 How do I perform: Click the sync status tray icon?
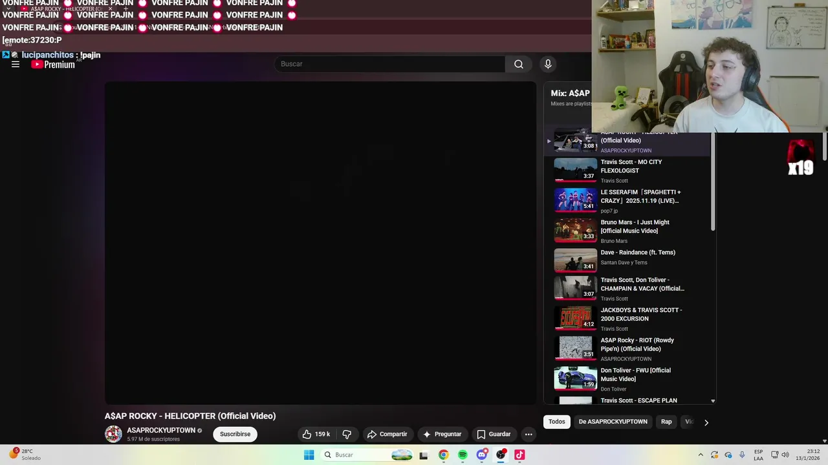(714, 455)
